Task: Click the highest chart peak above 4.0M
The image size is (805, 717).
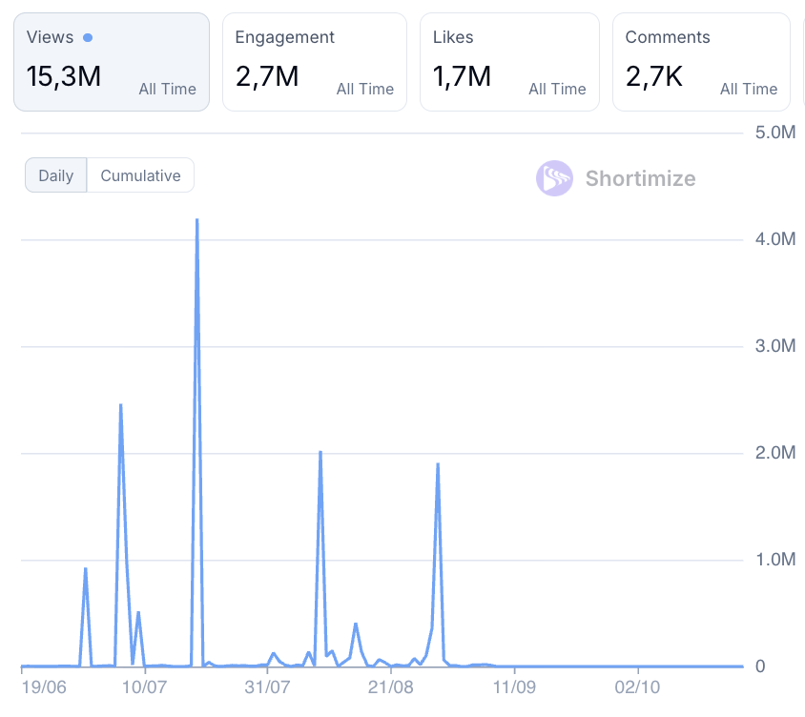Action: (x=196, y=220)
